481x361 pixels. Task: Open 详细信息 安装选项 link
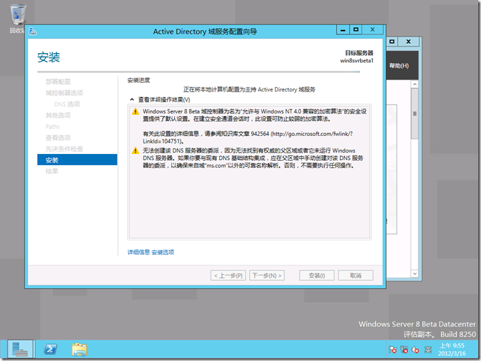coord(151,252)
